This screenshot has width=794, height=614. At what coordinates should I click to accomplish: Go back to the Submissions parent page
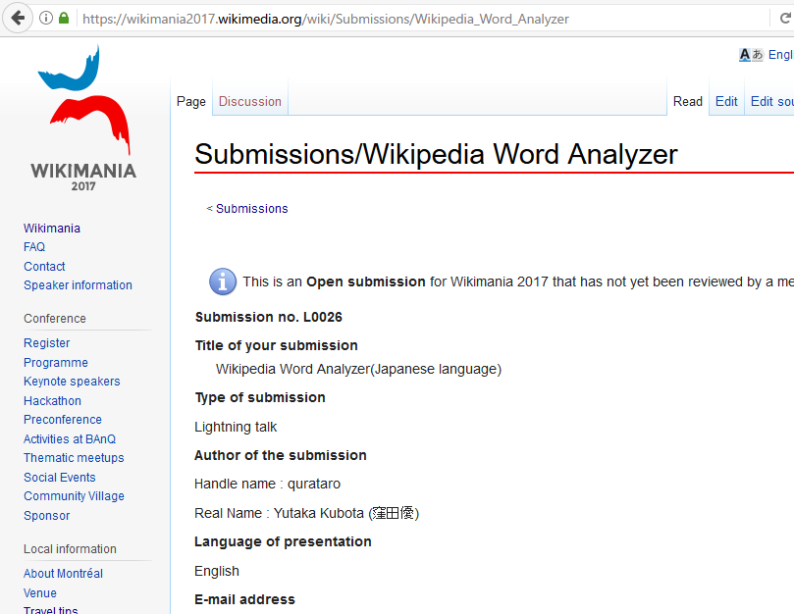click(251, 209)
